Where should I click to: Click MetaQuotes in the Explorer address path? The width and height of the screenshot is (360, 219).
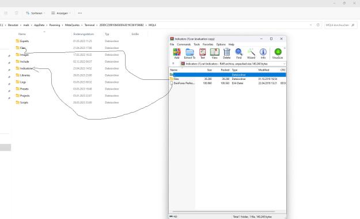click(x=73, y=25)
